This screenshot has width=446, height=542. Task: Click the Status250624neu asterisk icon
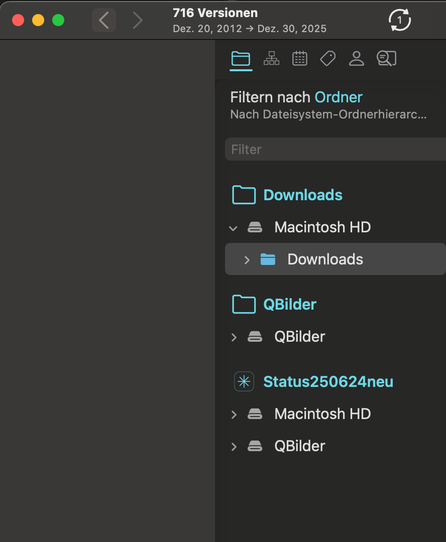click(x=244, y=382)
